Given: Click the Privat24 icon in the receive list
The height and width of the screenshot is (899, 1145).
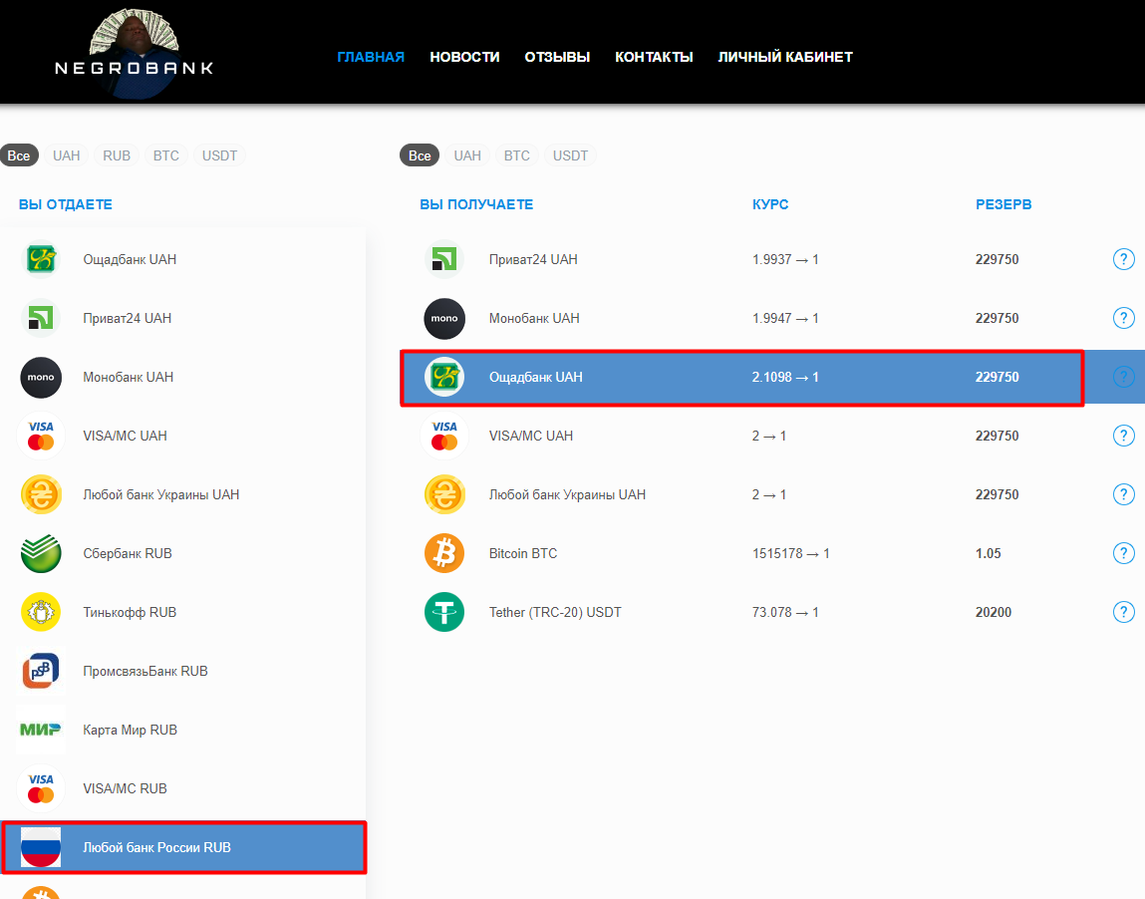Looking at the screenshot, I should tap(444, 259).
